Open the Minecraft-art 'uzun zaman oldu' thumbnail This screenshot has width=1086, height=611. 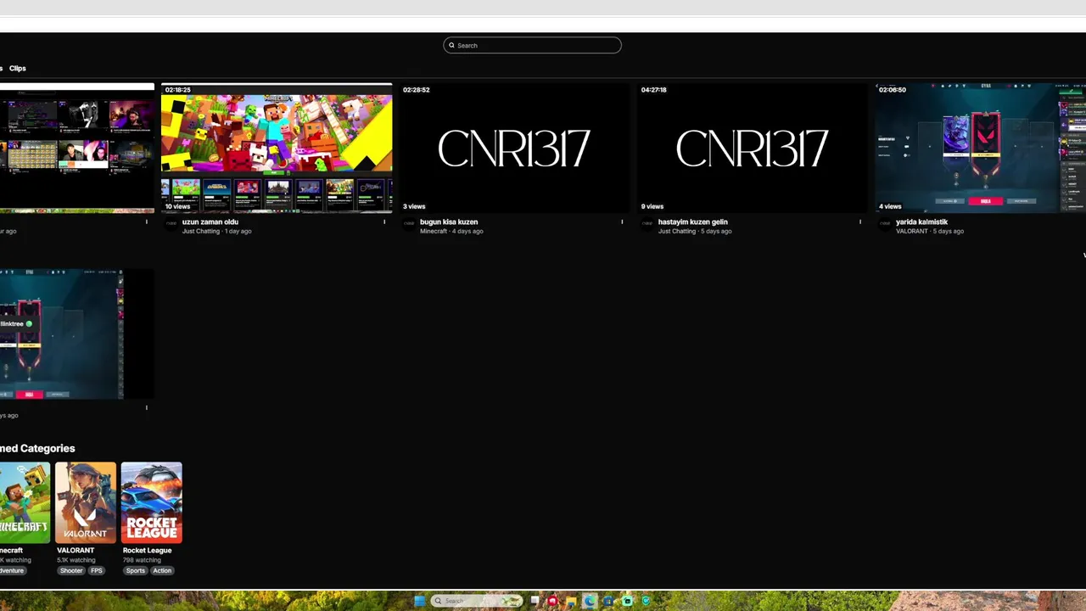coord(277,148)
